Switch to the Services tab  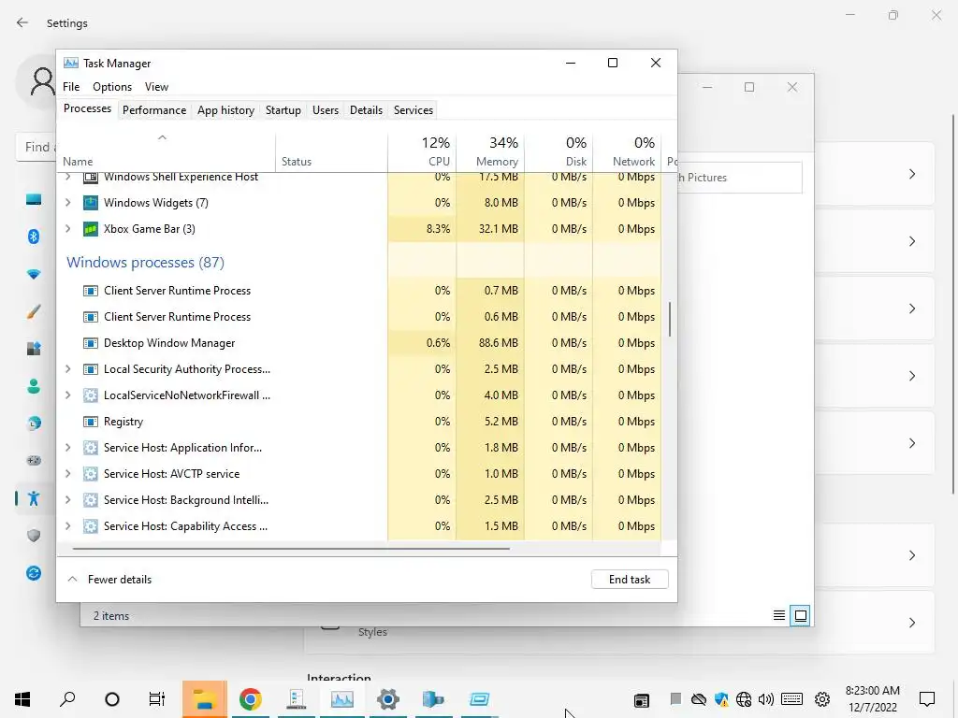tap(413, 110)
